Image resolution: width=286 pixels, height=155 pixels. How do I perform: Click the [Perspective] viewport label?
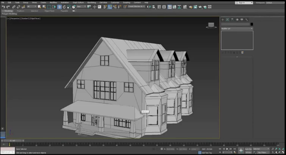(15, 18)
